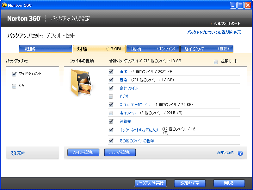This screenshot has width=253, height=190.
Task: Enable the 拡張モード checkbox
Action: (216, 62)
